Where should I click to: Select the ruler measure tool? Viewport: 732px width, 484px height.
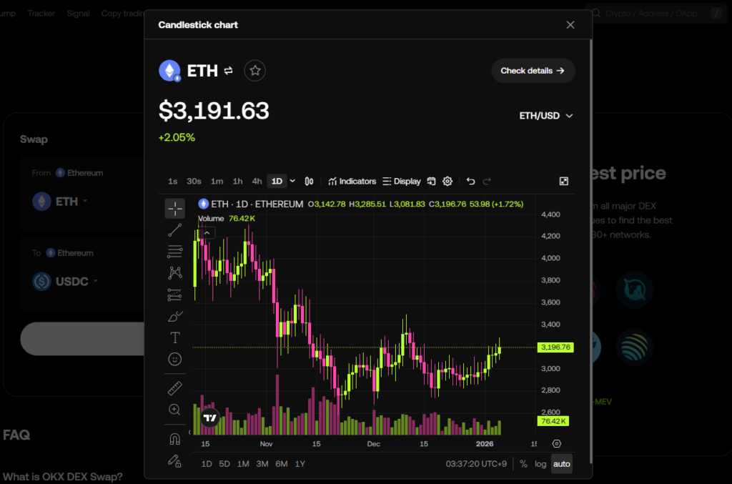click(x=175, y=388)
